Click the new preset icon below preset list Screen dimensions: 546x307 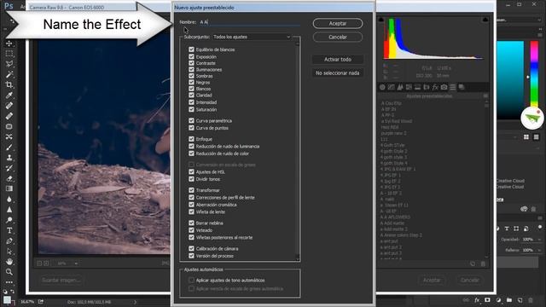tap(473, 264)
